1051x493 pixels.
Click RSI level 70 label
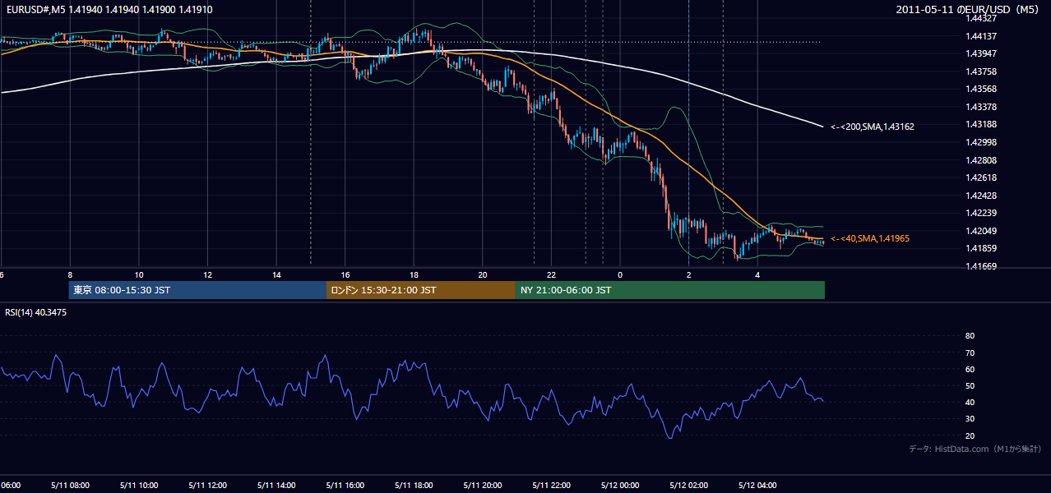970,352
